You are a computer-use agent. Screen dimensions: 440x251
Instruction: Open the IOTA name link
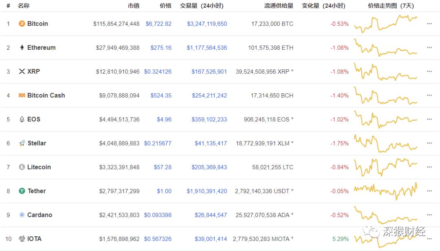point(34,239)
